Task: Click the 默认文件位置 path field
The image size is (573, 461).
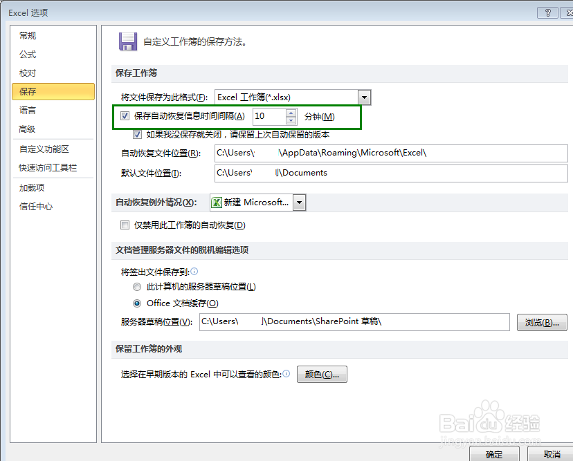Action: (391, 173)
